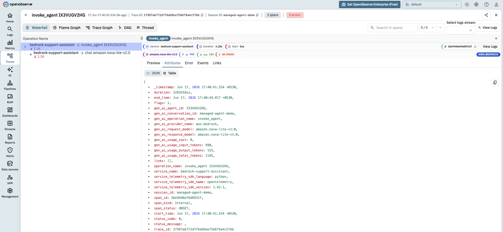503x232 pixels.
Task: Open the default organization dropdown
Action: pos(432,4)
